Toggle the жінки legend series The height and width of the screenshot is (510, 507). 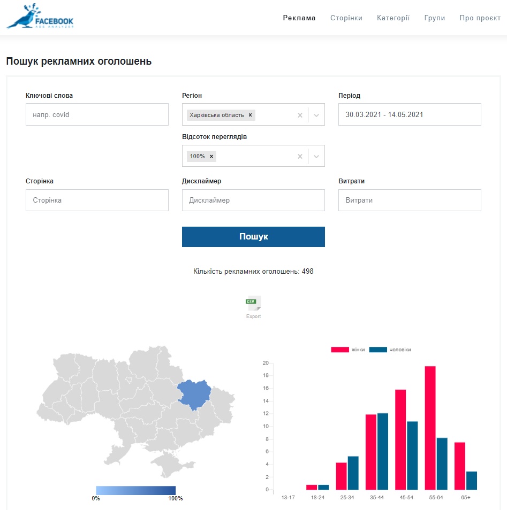tap(349, 350)
